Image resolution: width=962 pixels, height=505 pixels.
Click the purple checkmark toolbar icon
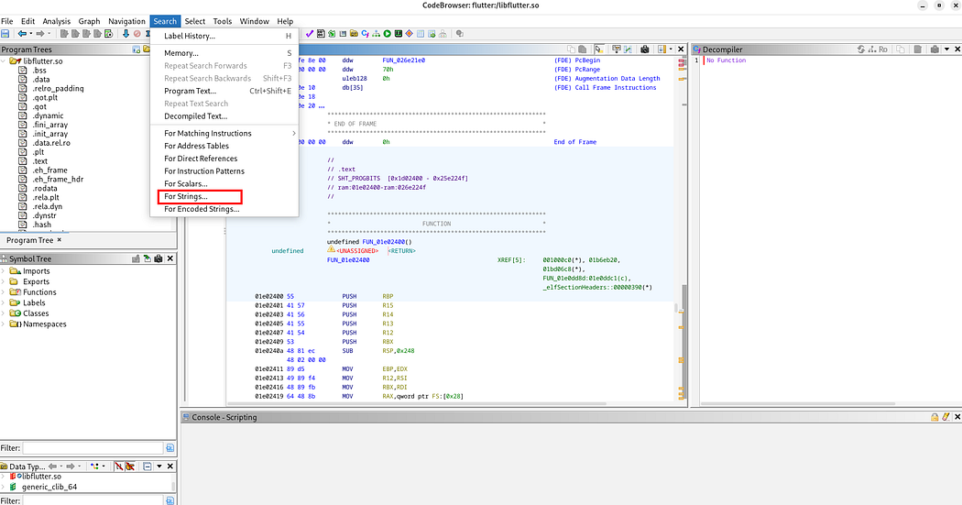point(310,34)
